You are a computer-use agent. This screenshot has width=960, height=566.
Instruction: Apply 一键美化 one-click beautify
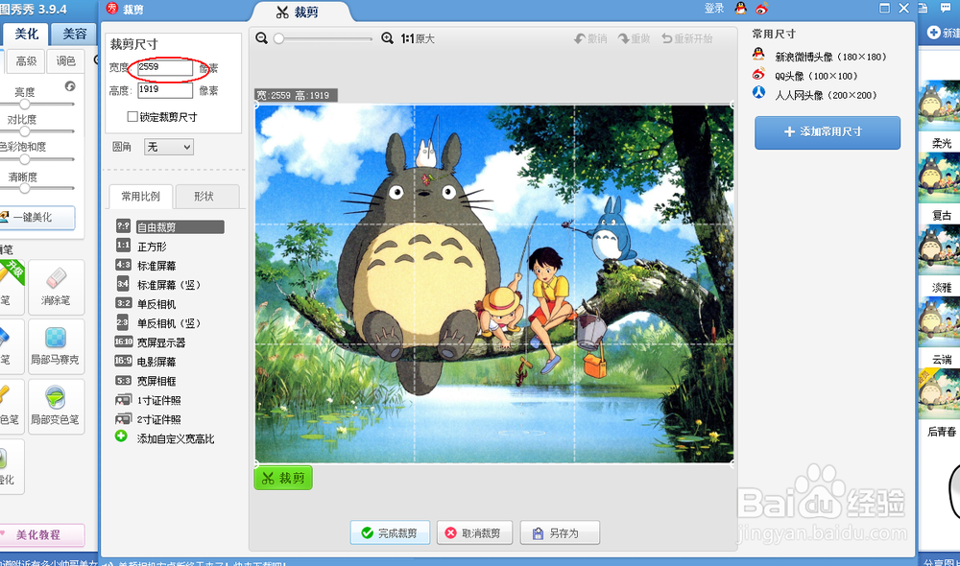pyautogui.click(x=36, y=217)
